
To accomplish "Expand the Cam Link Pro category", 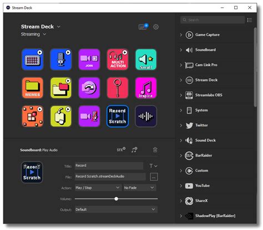I will point(181,65).
